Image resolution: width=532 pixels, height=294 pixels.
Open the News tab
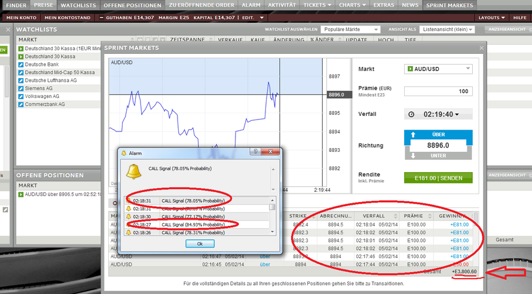(x=410, y=5)
